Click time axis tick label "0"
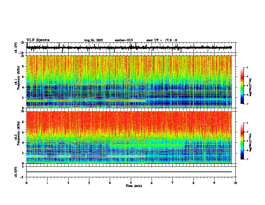 pos(26,183)
